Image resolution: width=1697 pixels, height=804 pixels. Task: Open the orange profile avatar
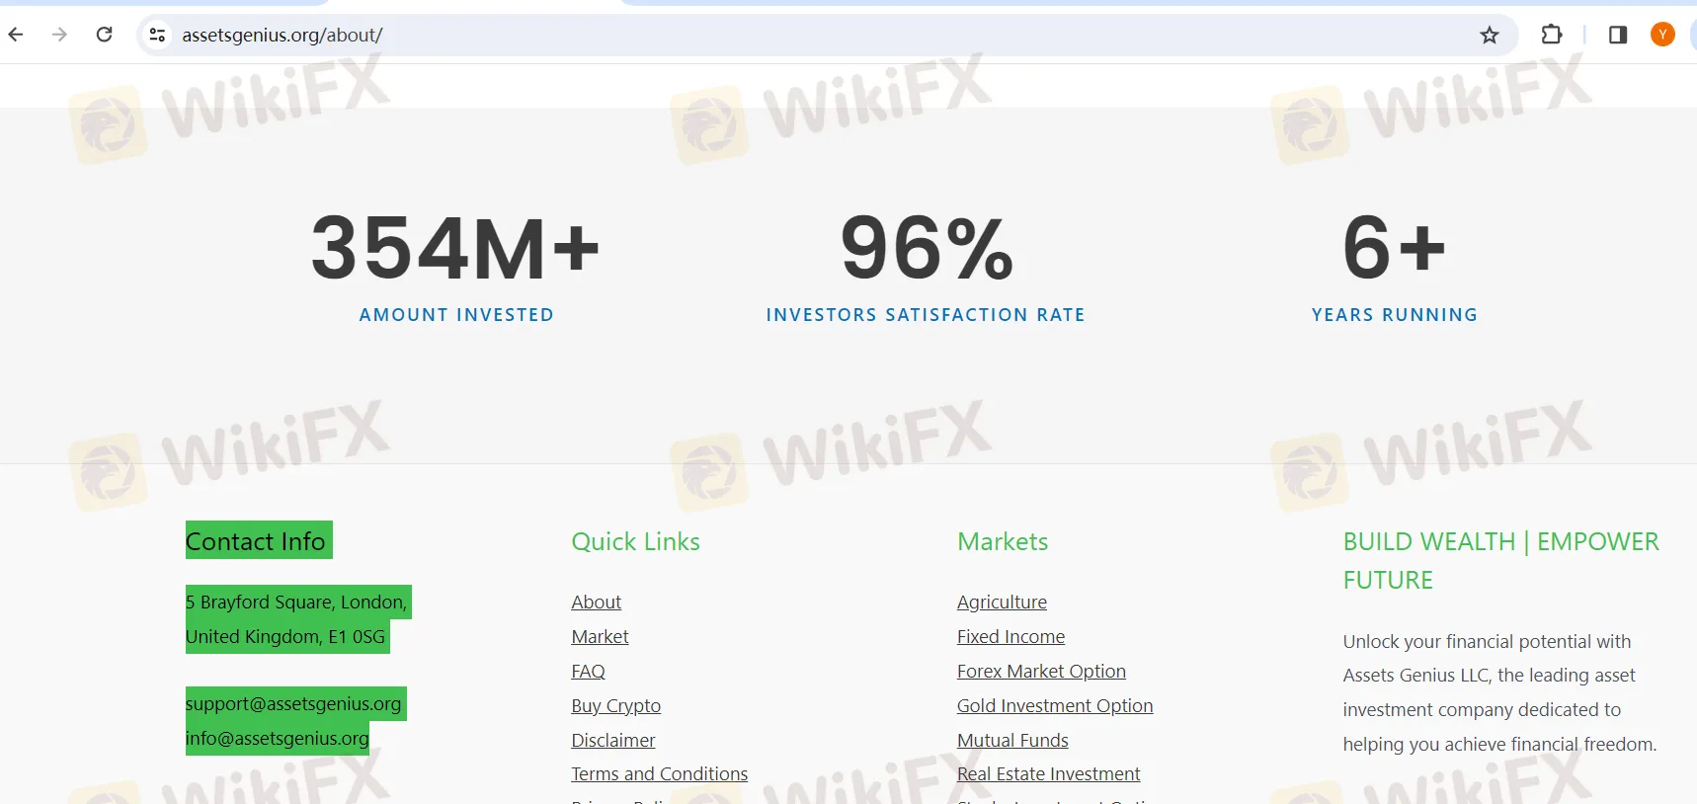point(1663,35)
